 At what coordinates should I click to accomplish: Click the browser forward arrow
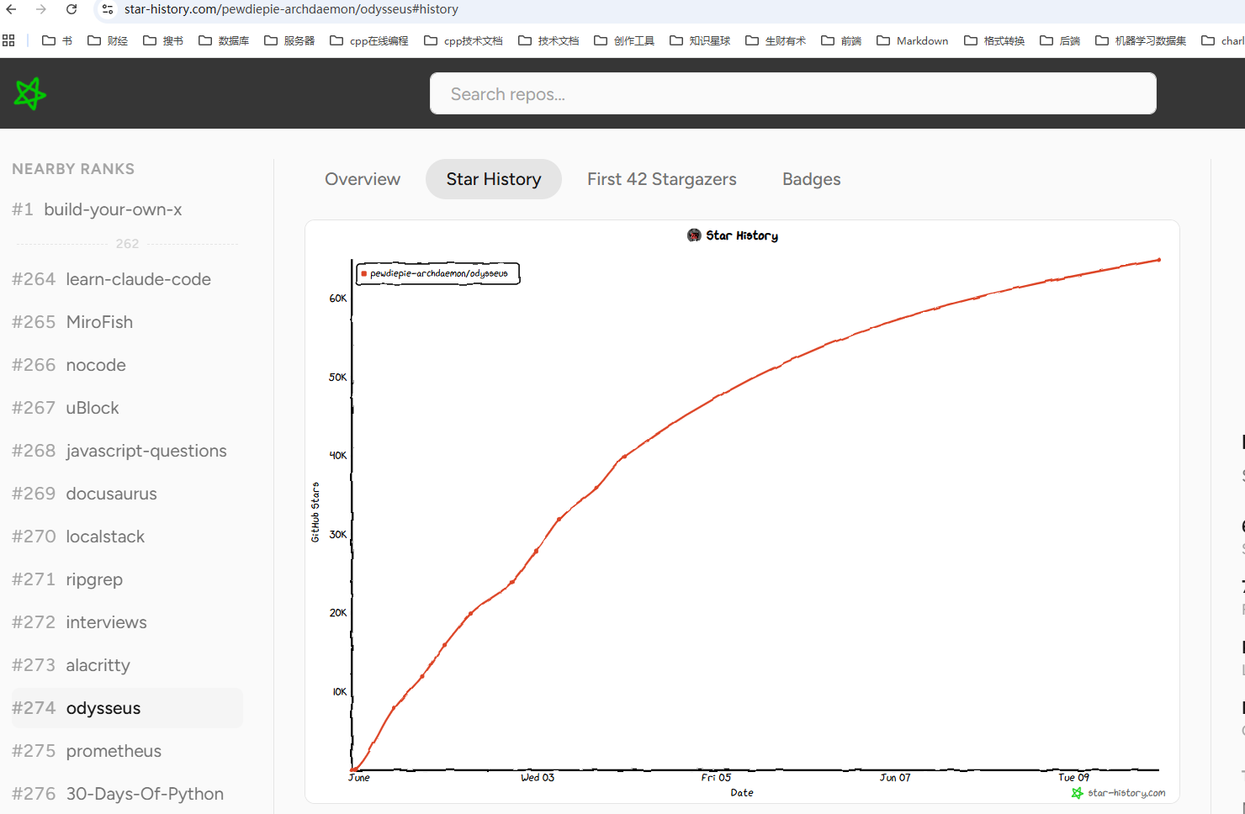41,9
